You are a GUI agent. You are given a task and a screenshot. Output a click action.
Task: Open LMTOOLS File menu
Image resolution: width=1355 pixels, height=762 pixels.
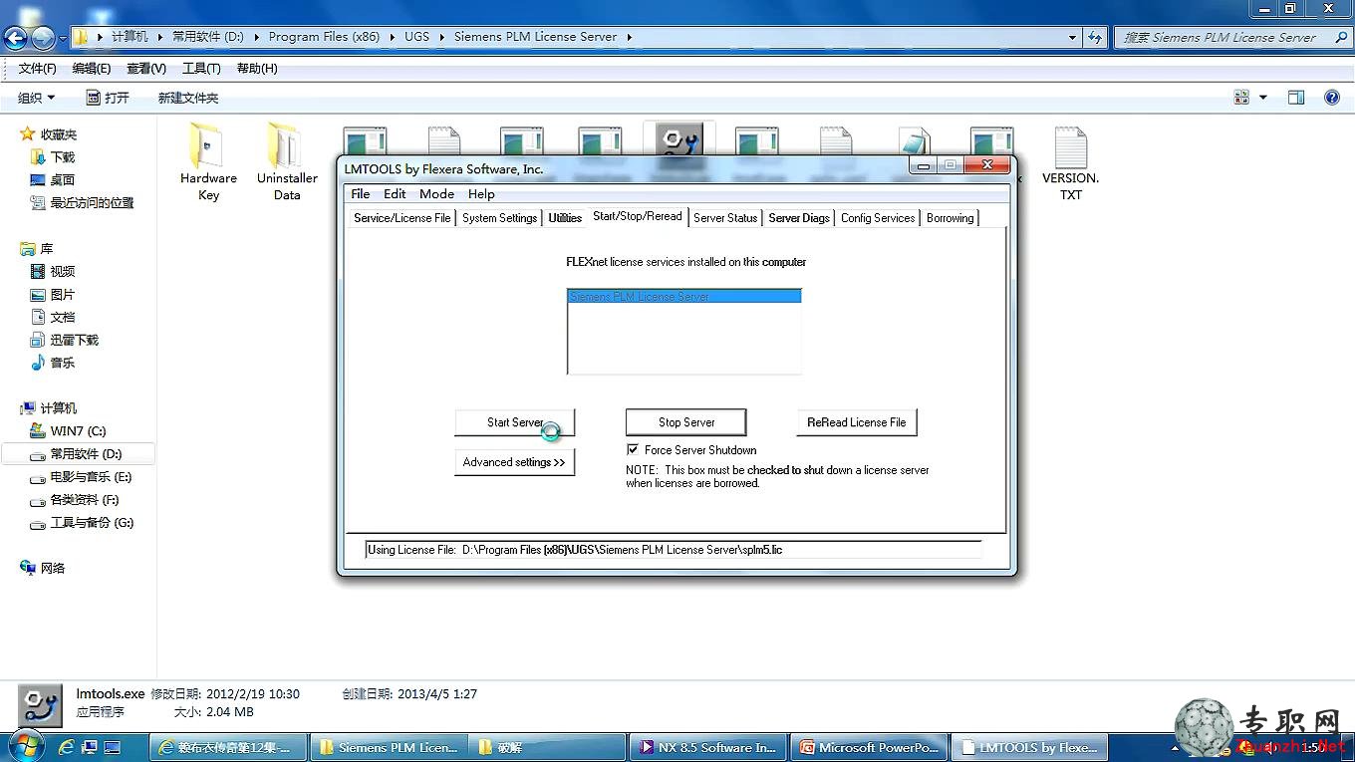(x=361, y=194)
